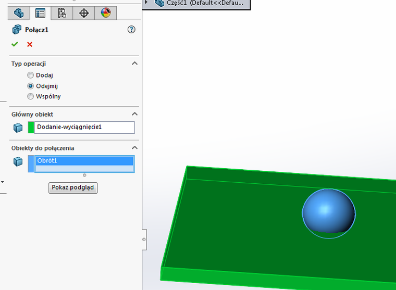Screen dimensions: 396x290
Task: Open the DisplayManager color ball tab
Action: click(x=106, y=13)
